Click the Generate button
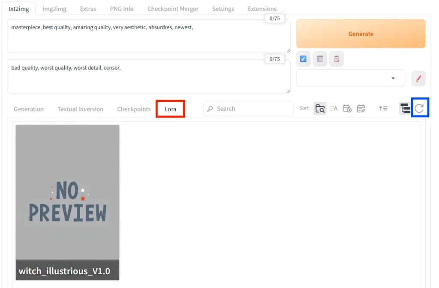This screenshot has height=288, width=439. click(x=361, y=33)
